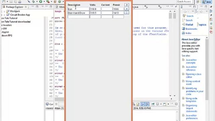
Task: Click the editor scroll-right arrow
Action: click(171, 98)
